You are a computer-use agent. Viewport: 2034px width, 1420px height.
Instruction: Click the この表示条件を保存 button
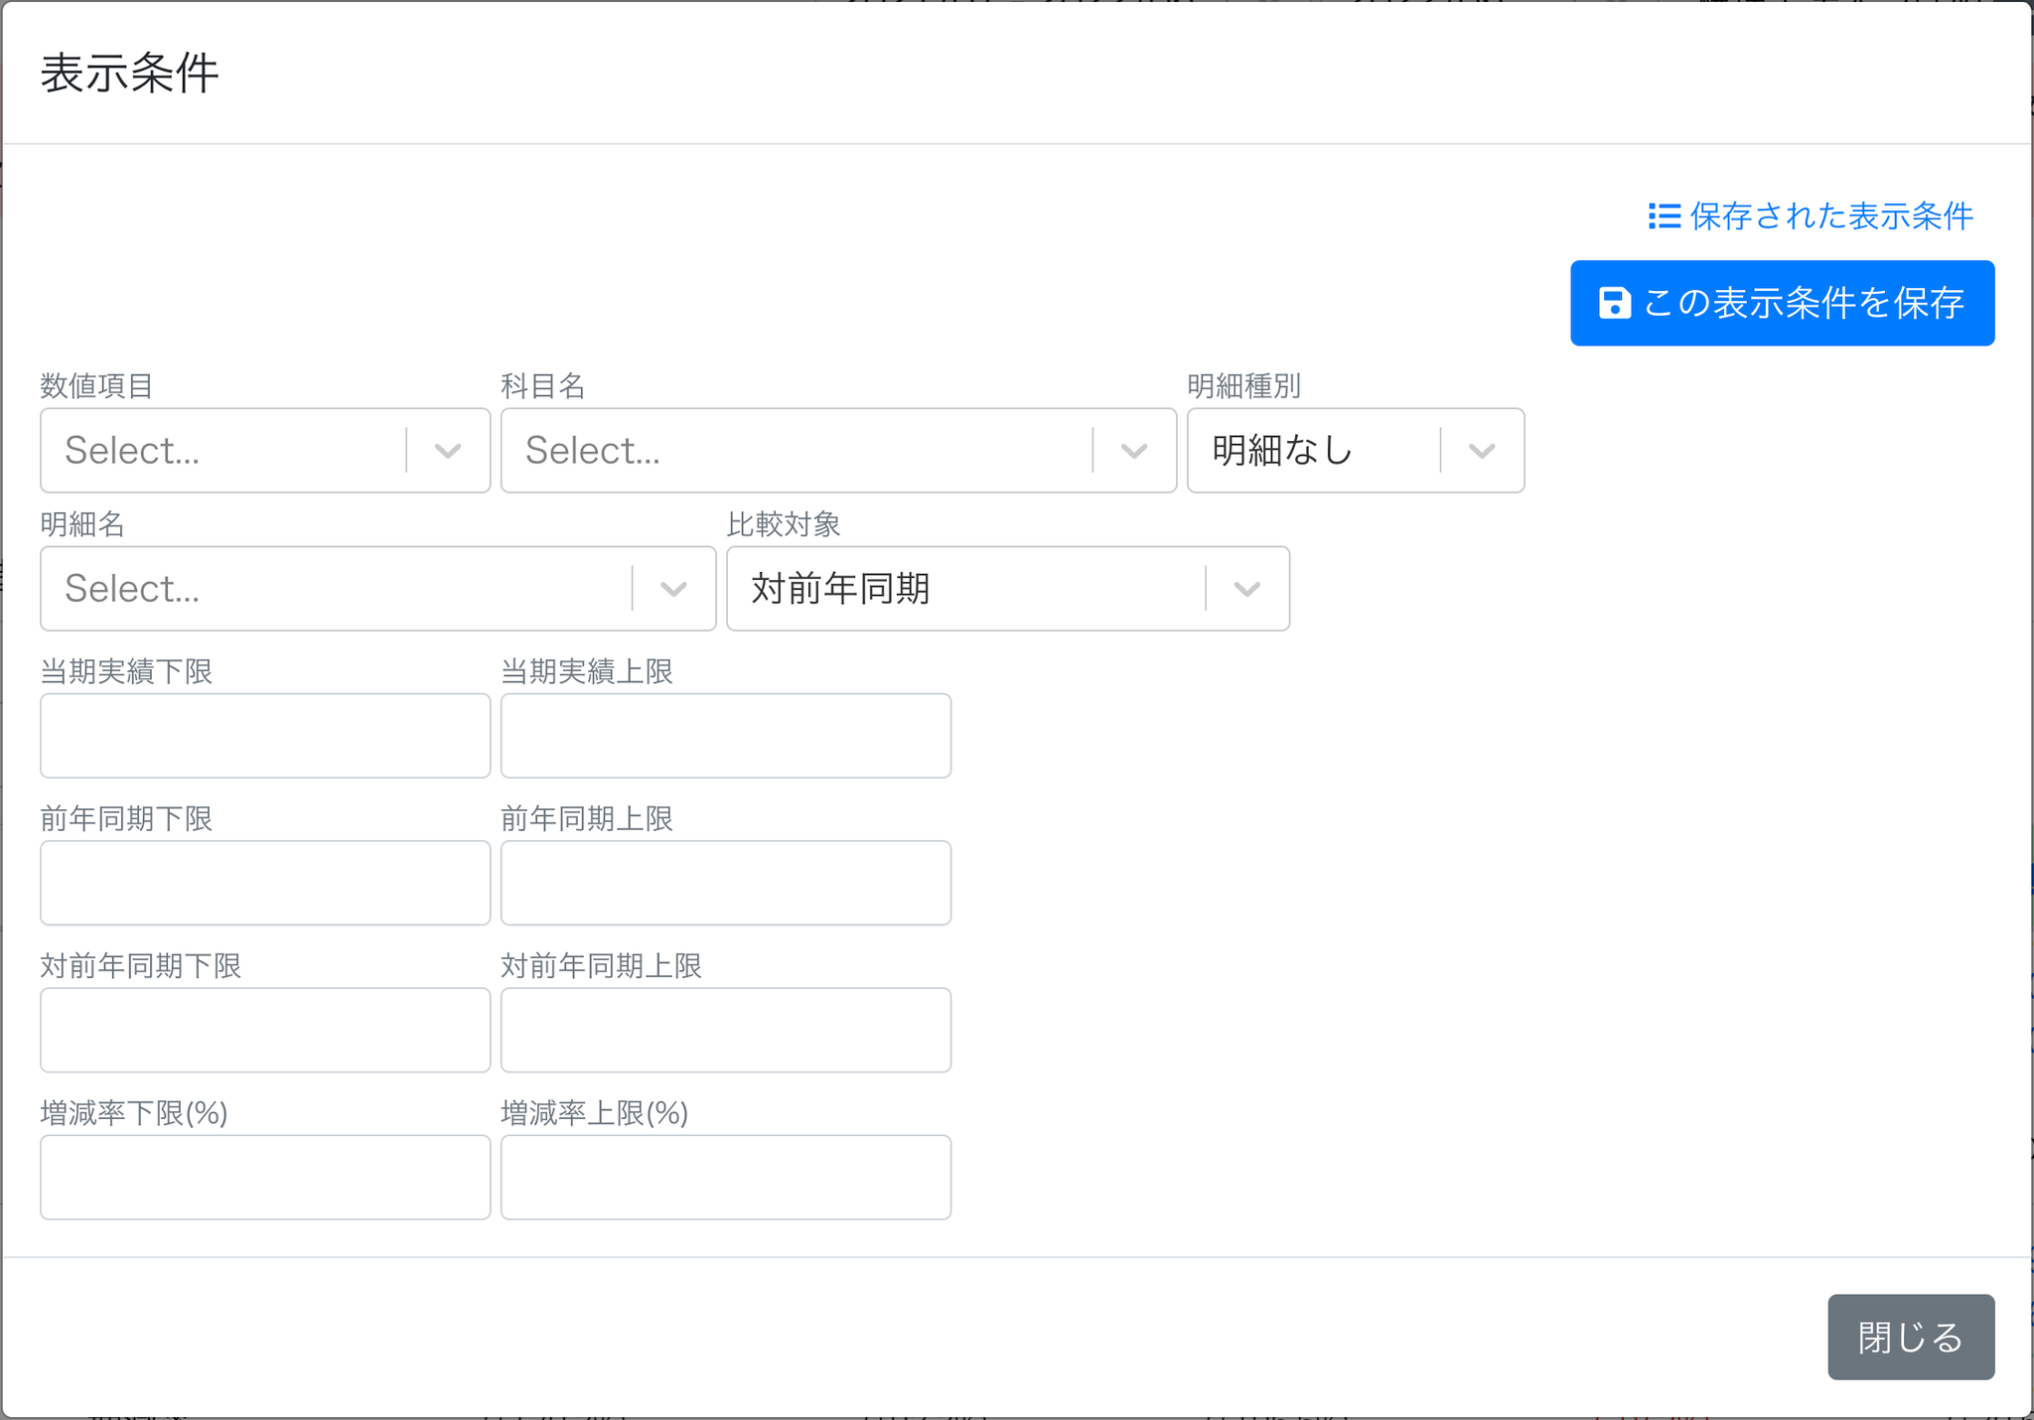(x=1782, y=303)
